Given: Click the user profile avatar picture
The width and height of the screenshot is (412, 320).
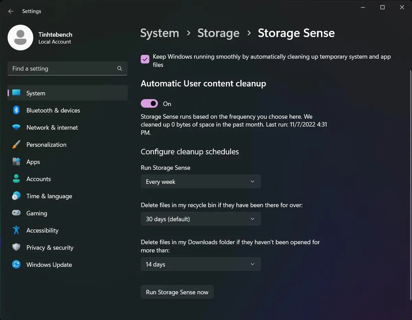Looking at the screenshot, I should 20,37.
